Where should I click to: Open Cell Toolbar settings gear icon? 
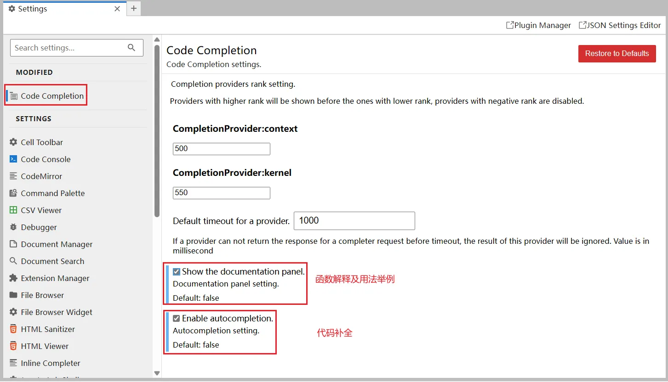click(x=13, y=142)
